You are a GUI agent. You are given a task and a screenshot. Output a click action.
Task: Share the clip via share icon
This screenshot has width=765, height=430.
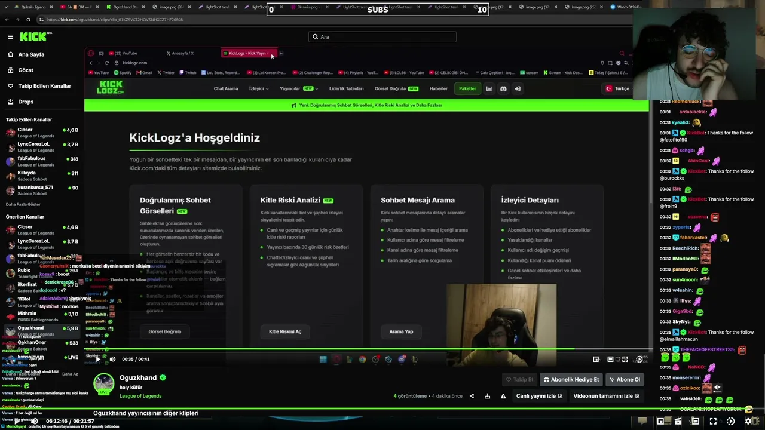coord(472,396)
